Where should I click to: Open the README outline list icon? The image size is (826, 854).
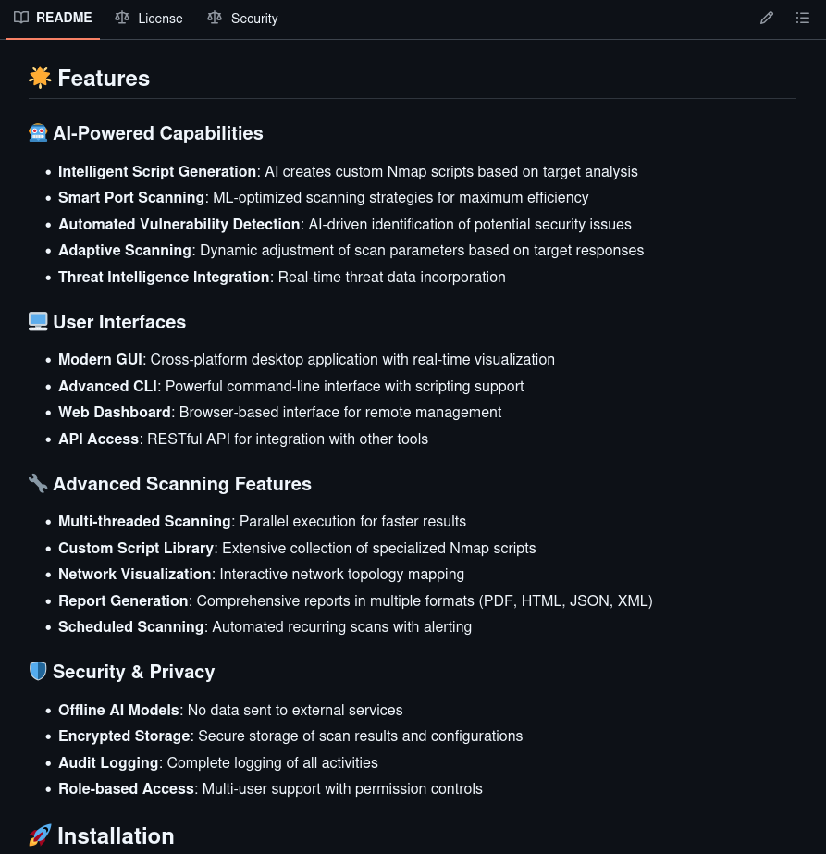click(x=803, y=19)
